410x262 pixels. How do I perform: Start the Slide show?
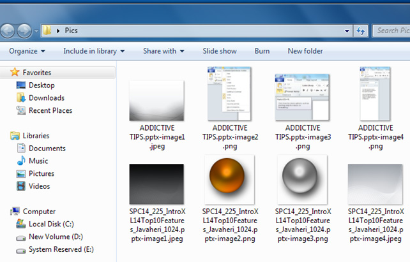pos(220,51)
